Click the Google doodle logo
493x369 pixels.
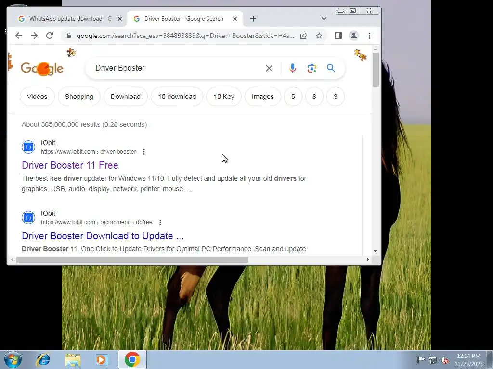[42, 68]
